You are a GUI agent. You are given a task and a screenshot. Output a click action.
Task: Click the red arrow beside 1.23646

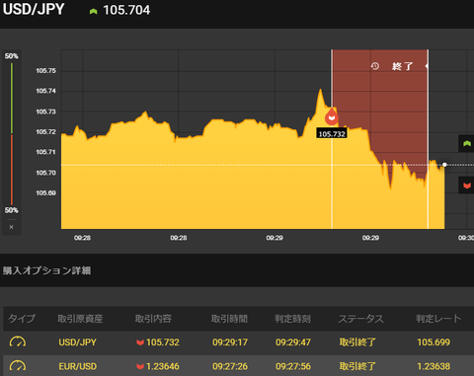pos(140,366)
